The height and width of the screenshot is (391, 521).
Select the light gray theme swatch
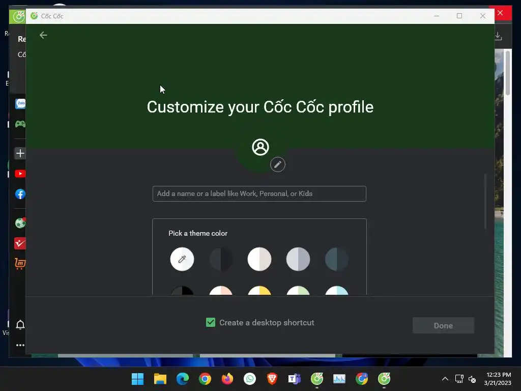[298, 259]
